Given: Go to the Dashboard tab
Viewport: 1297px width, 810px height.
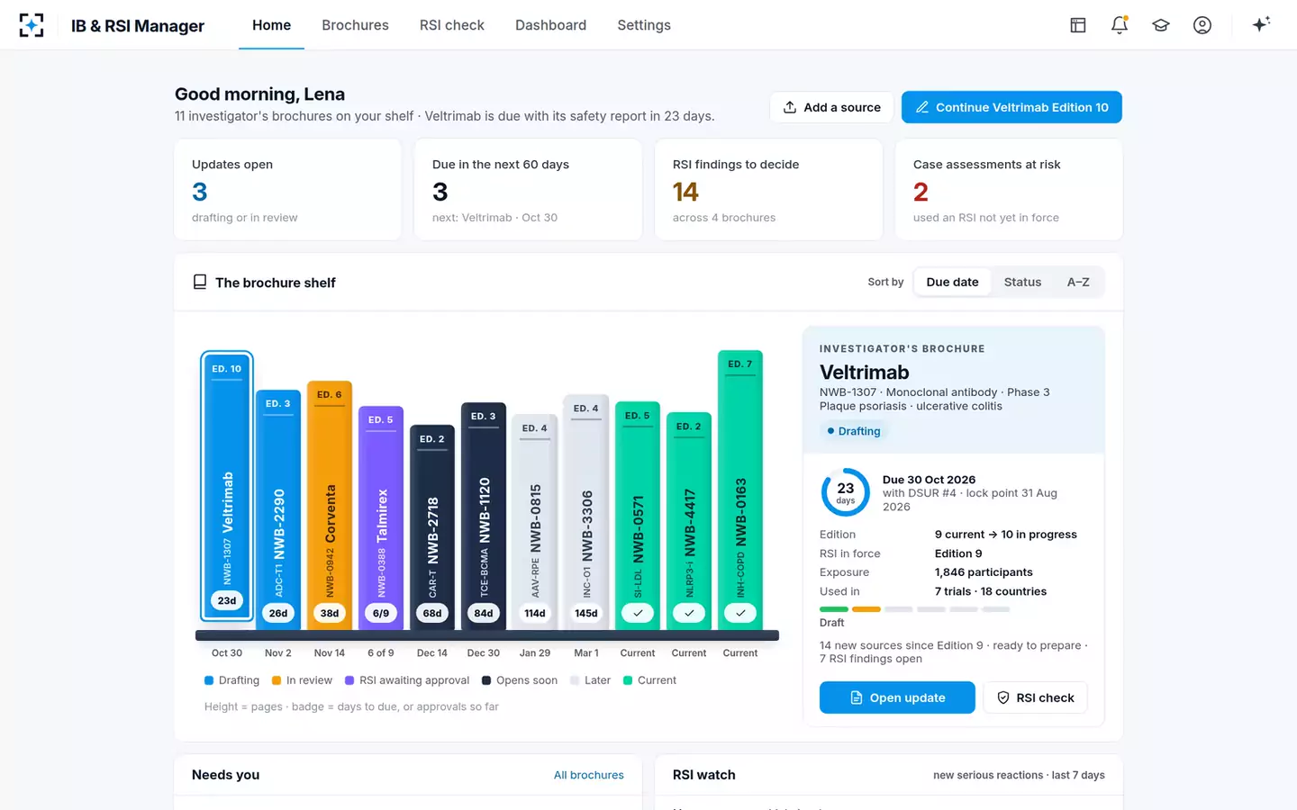Looking at the screenshot, I should click(550, 25).
